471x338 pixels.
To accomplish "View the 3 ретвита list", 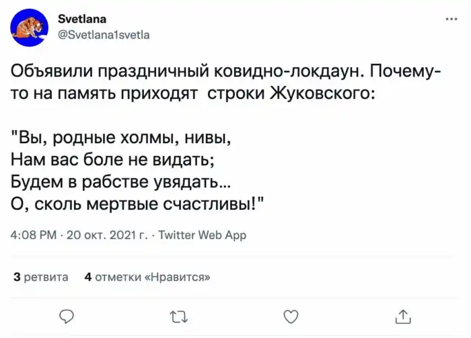I will (x=40, y=276).
